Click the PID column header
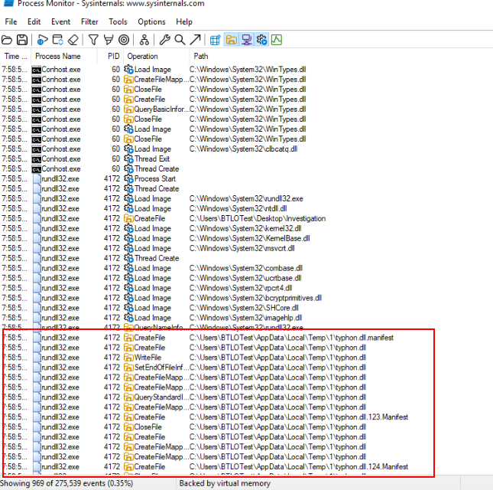 (x=111, y=56)
